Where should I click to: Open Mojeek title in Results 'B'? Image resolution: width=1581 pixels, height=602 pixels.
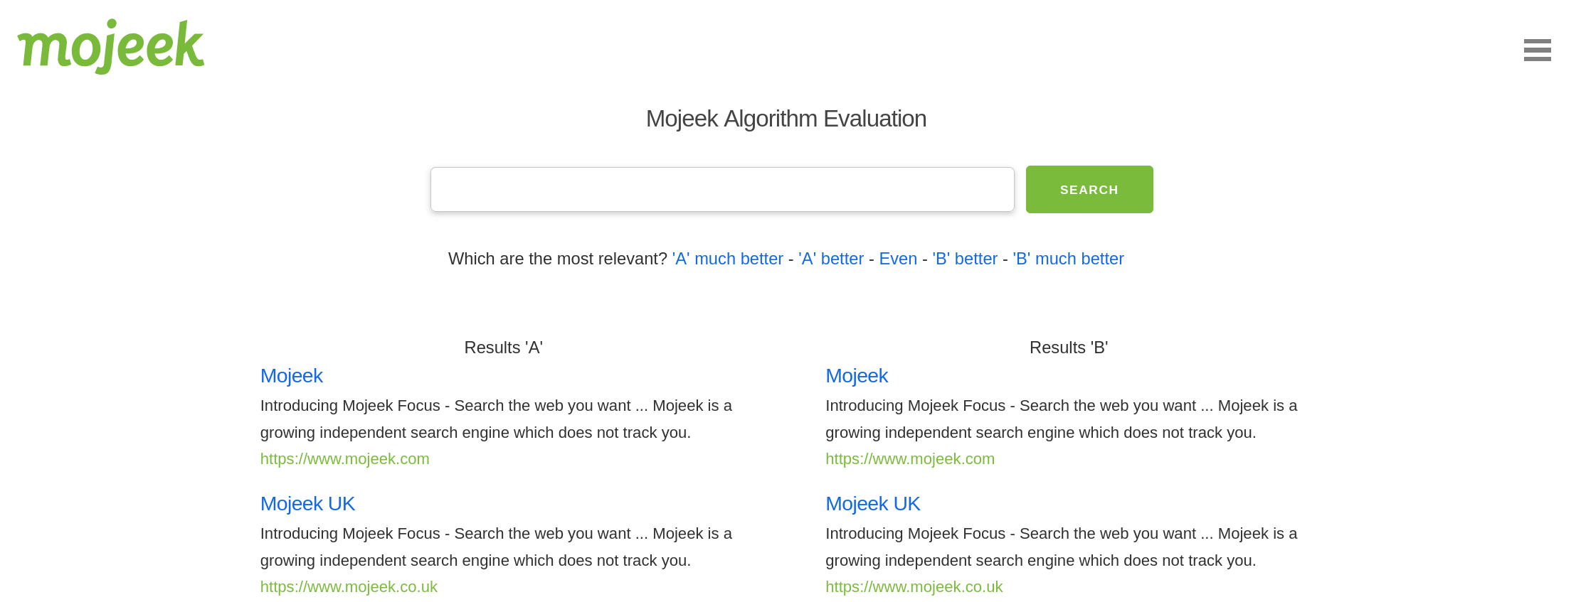pyautogui.click(x=857, y=376)
